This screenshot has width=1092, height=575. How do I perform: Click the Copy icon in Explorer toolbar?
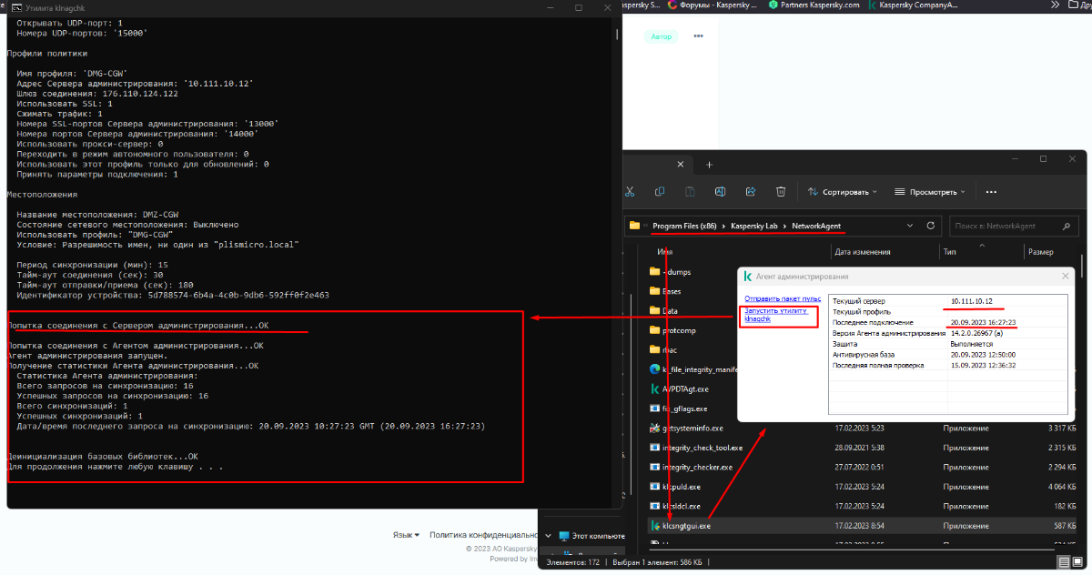[660, 192]
